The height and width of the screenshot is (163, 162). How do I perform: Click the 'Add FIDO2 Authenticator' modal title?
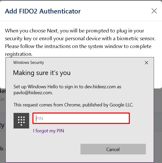tap(43, 11)
